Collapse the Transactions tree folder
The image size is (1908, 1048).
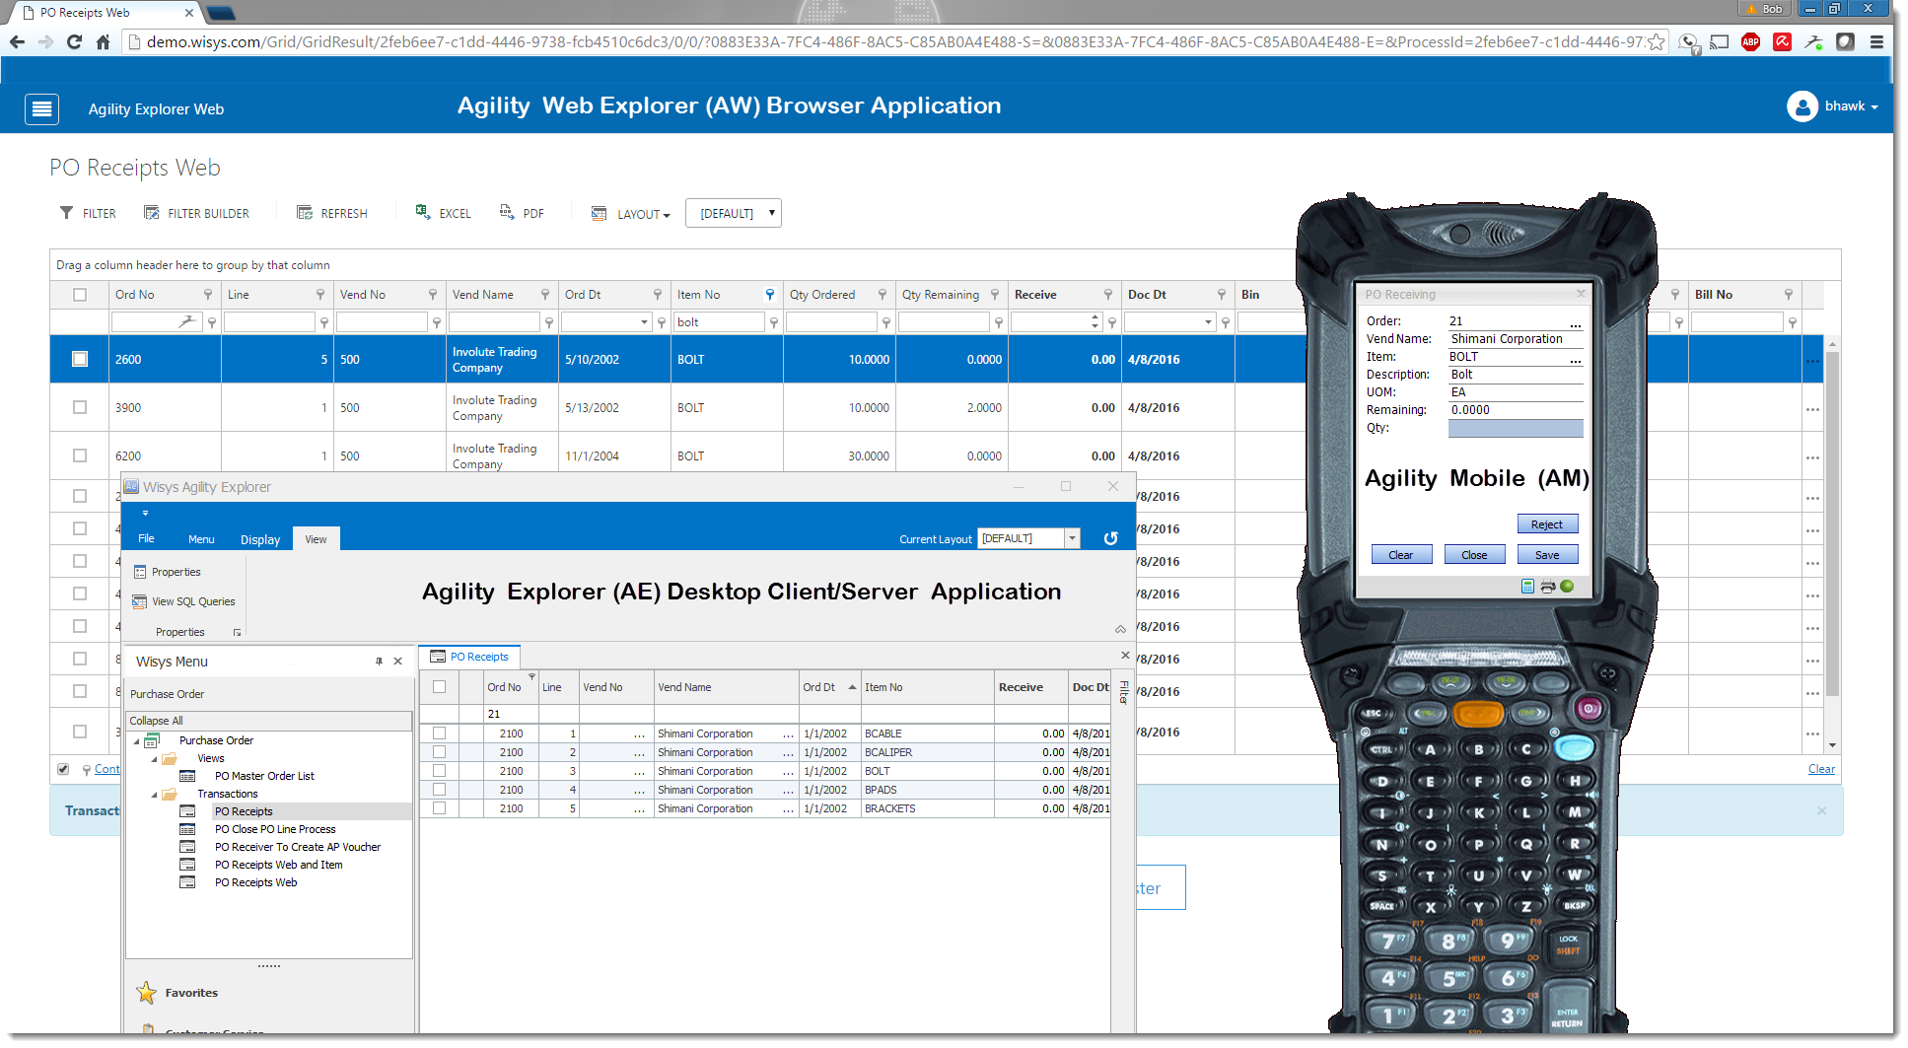(x=155, y=794)
